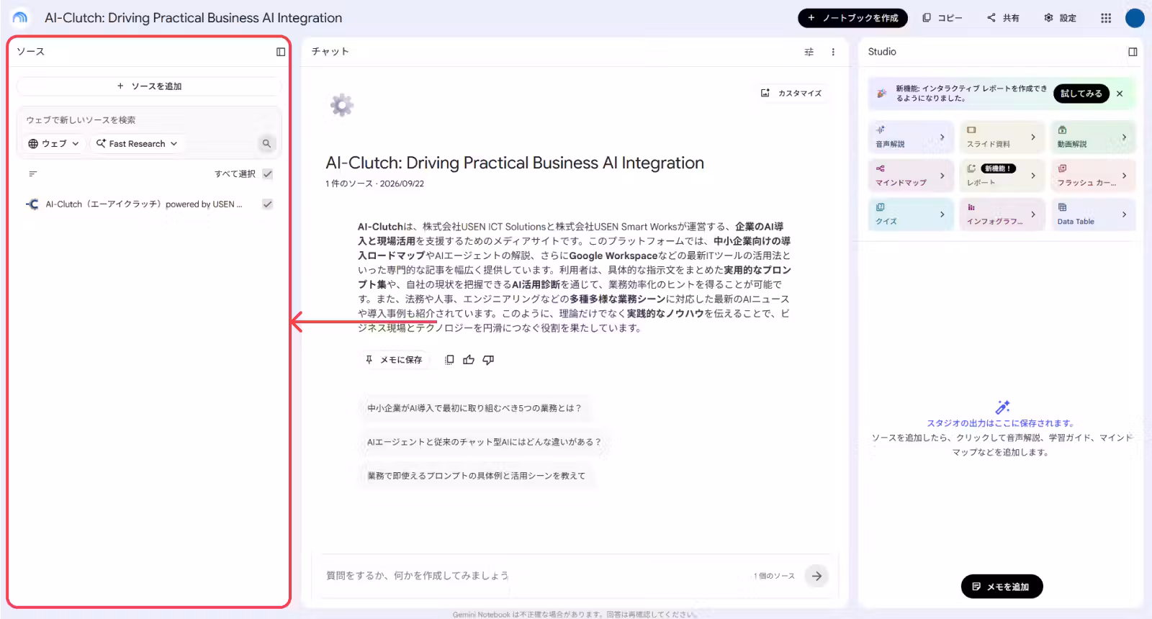The height and width of the screenshot is (619, 1152).
Task: Focus the 質問をするか chat input field
Action: click(533, 576)
